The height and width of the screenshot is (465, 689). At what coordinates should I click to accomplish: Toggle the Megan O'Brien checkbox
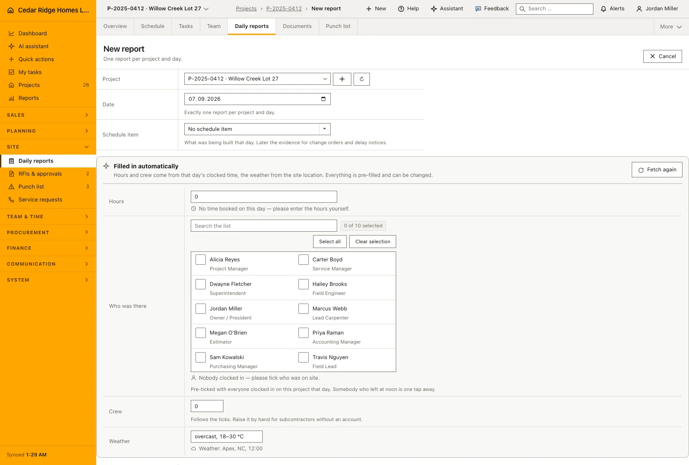tap(201, 333)
